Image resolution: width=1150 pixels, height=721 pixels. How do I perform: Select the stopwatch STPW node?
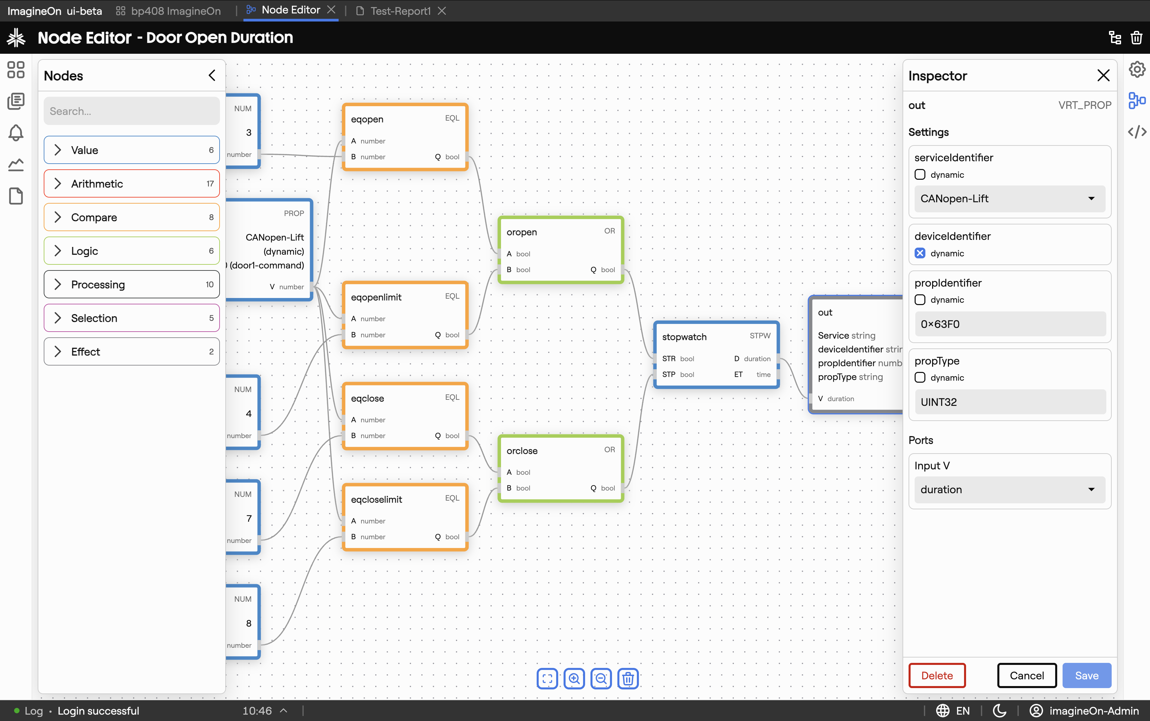point(716,355)
